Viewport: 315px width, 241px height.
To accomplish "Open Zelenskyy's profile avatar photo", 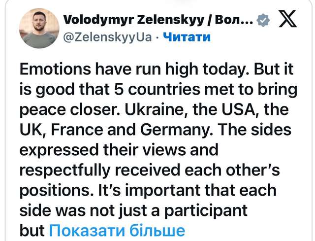I will tap(39, 28).
